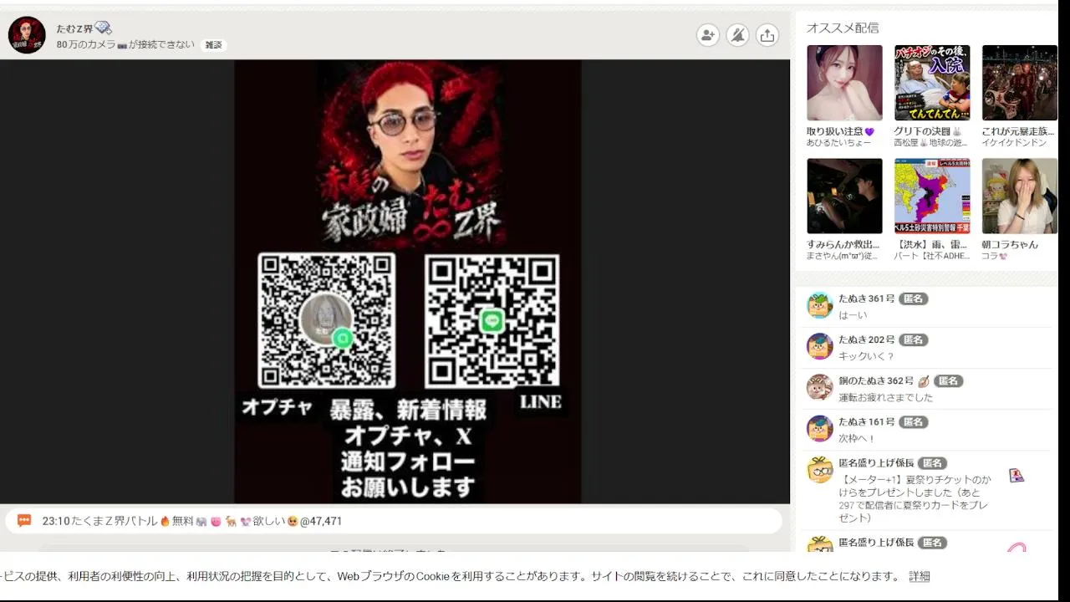
Task: Click the 銅のたぬき362号 username in chat
Action: 876,380
